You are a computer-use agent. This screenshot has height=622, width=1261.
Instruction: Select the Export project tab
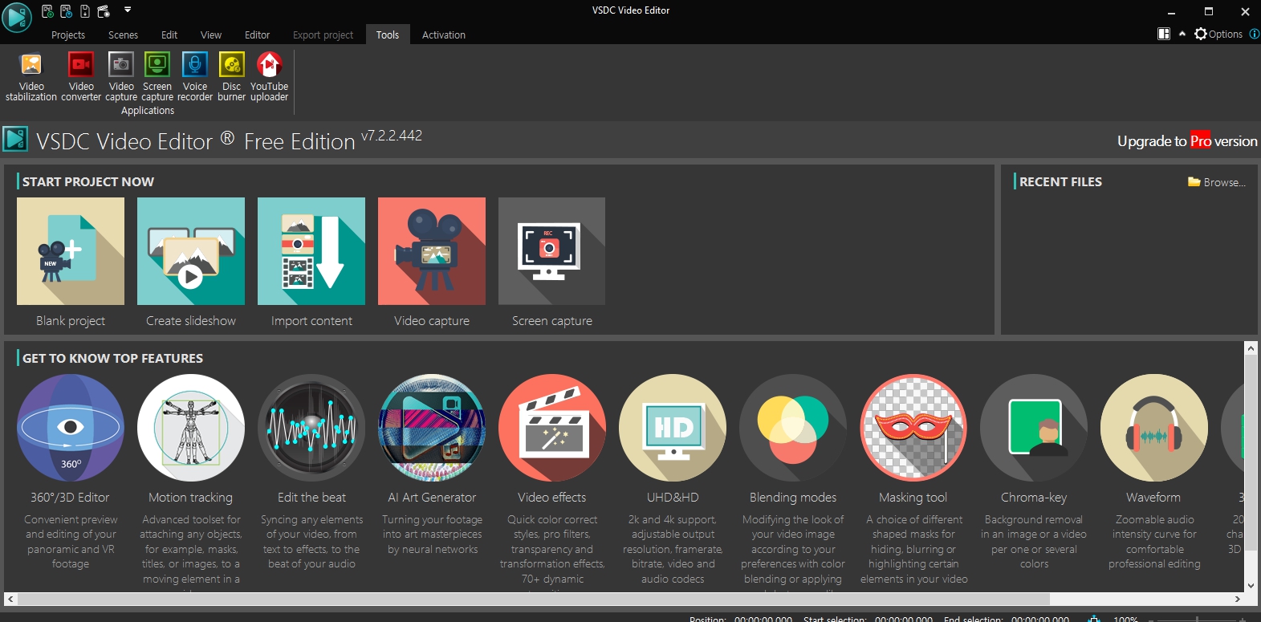[323, 35]
